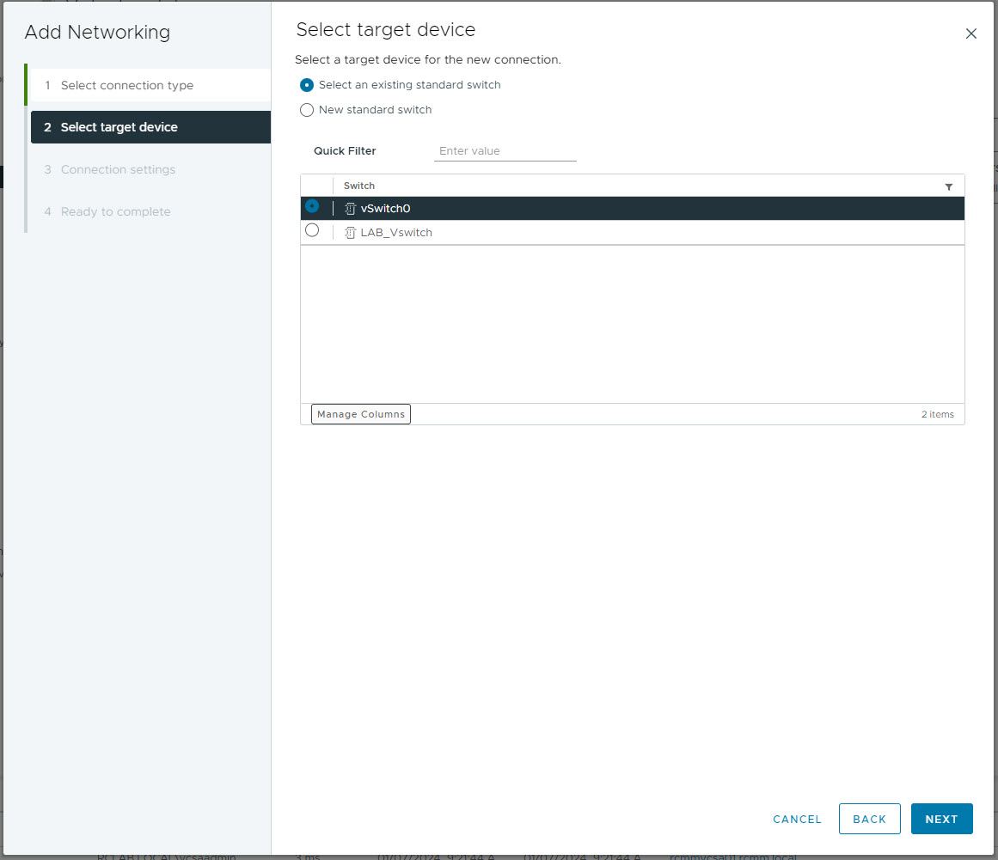Open step 3 Connection settings
The width and height of the screenshot is (998, 860).
(x=150, y=170)
